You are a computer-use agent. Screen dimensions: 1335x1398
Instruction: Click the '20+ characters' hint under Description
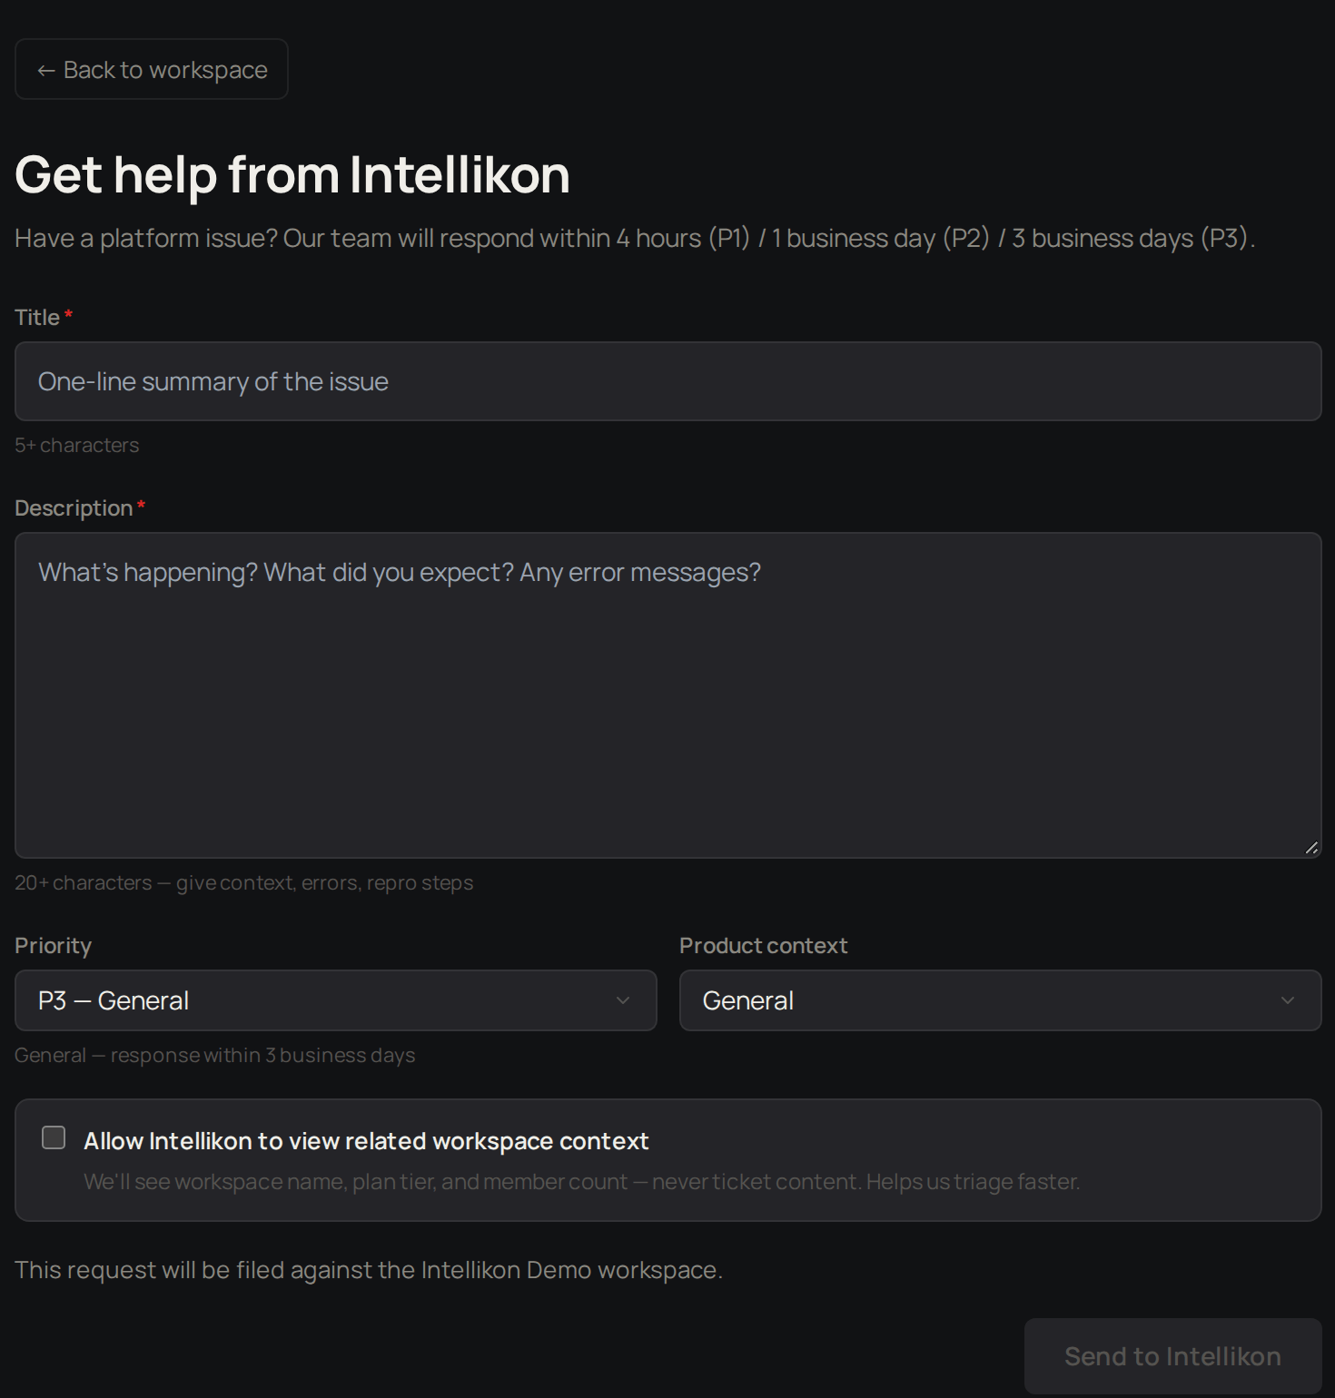(244, 882)
